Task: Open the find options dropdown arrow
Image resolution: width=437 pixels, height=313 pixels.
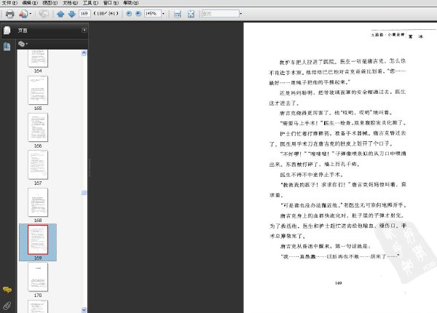Action: [241, 13]
